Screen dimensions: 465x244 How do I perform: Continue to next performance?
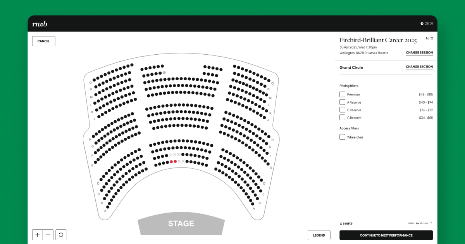[386, 235]
